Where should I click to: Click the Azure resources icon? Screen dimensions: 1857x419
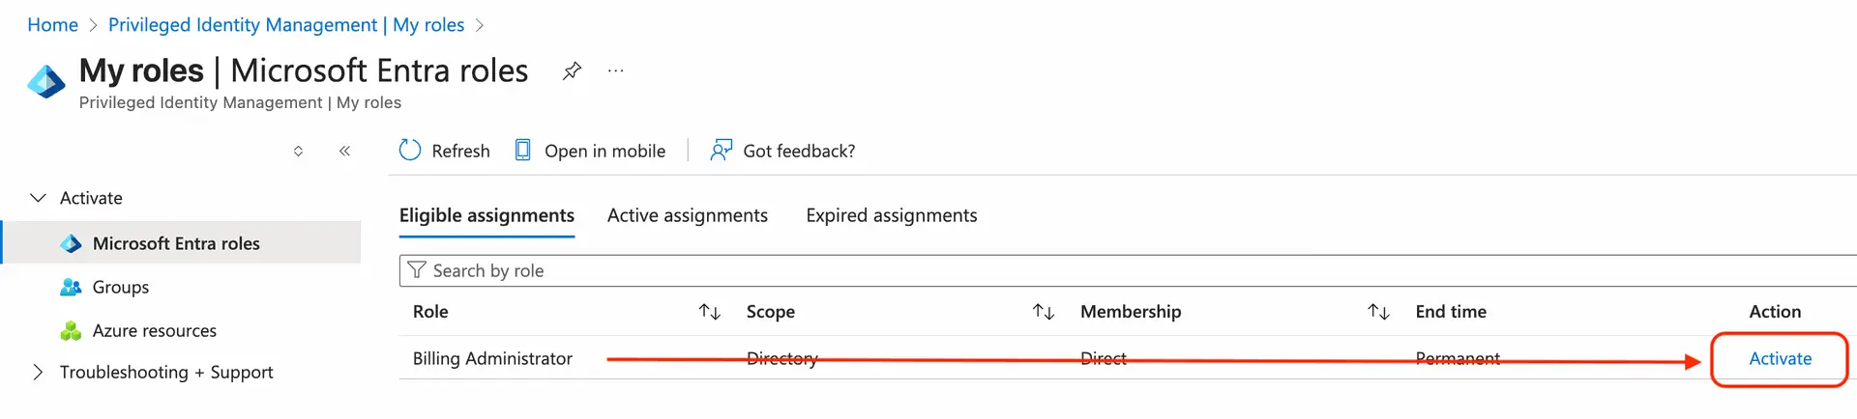[71, 331]
